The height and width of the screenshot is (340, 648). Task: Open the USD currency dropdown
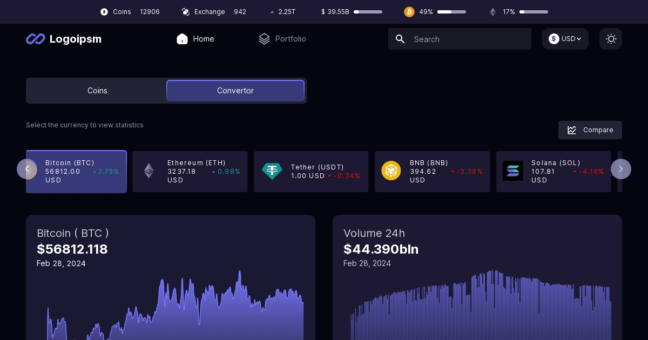coord(565,39)
